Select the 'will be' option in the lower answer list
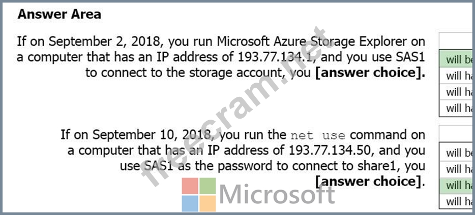This screenshot has height=215, width=475. point(458,152)
